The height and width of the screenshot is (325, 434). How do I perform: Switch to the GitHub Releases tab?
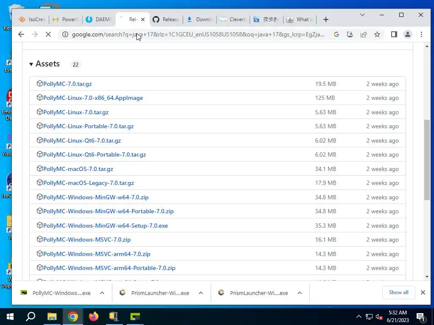(x=166, y=19)
